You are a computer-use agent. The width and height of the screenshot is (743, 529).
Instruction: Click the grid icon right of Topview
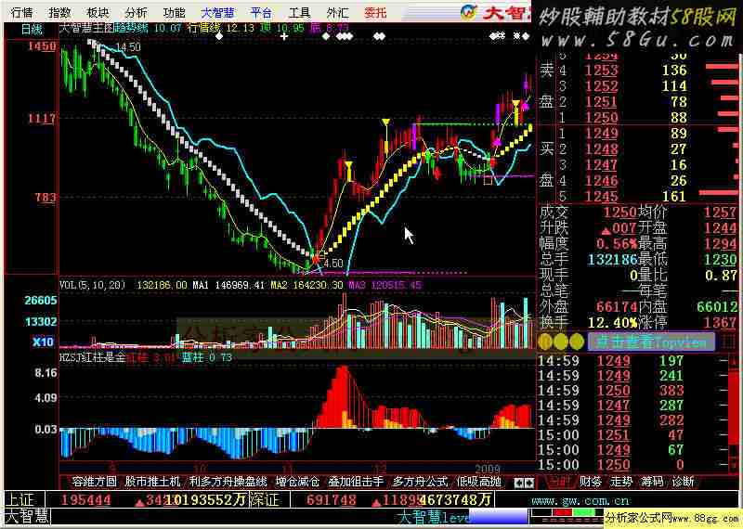(727, 342)
